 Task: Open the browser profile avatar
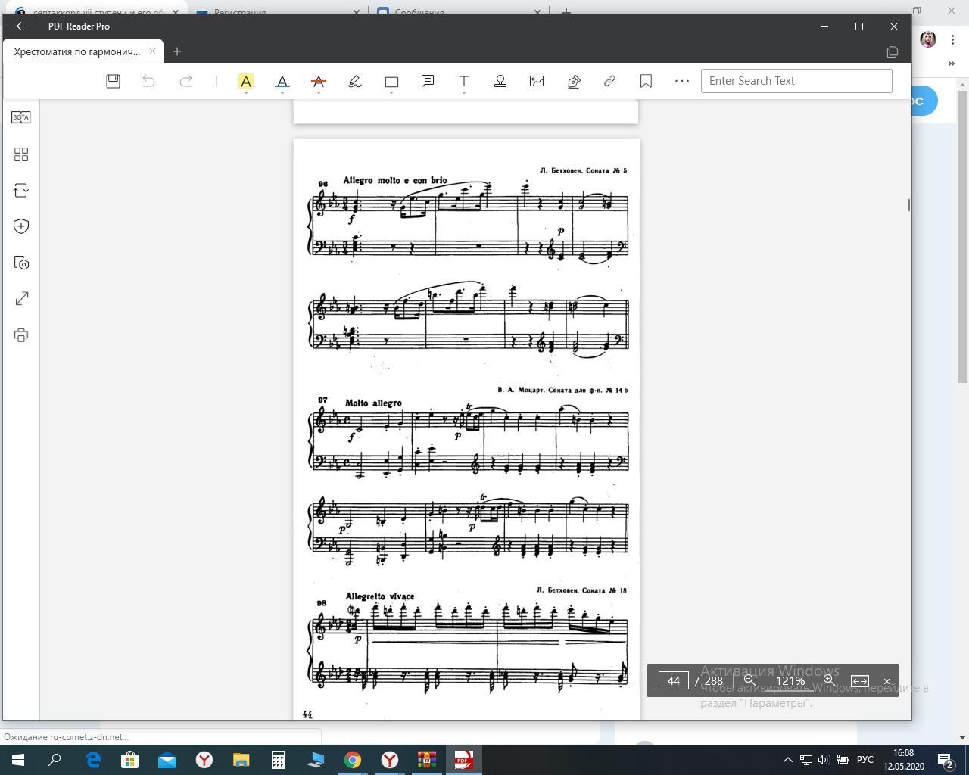(x=928, y=39)
